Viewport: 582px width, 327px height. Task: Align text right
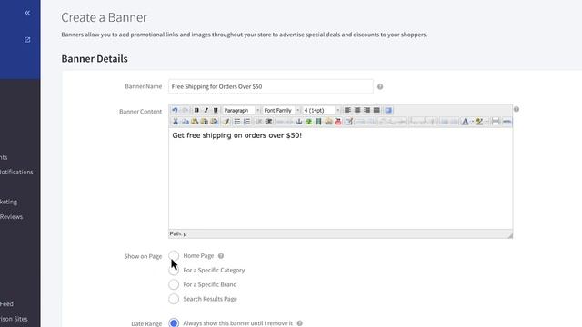367,110
